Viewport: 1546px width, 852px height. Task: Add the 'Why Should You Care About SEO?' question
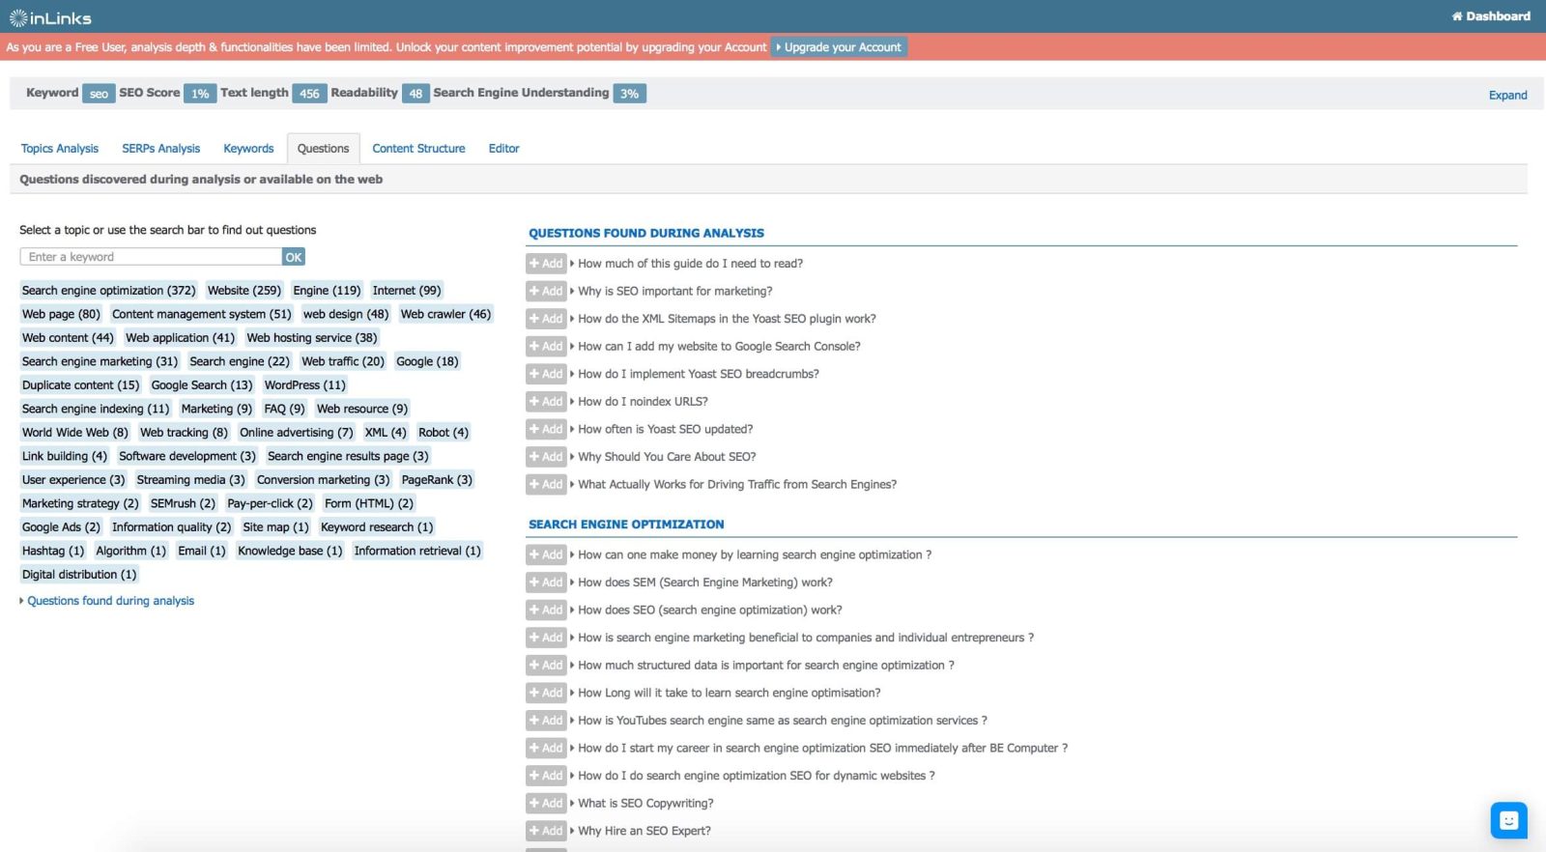point(546,457)
